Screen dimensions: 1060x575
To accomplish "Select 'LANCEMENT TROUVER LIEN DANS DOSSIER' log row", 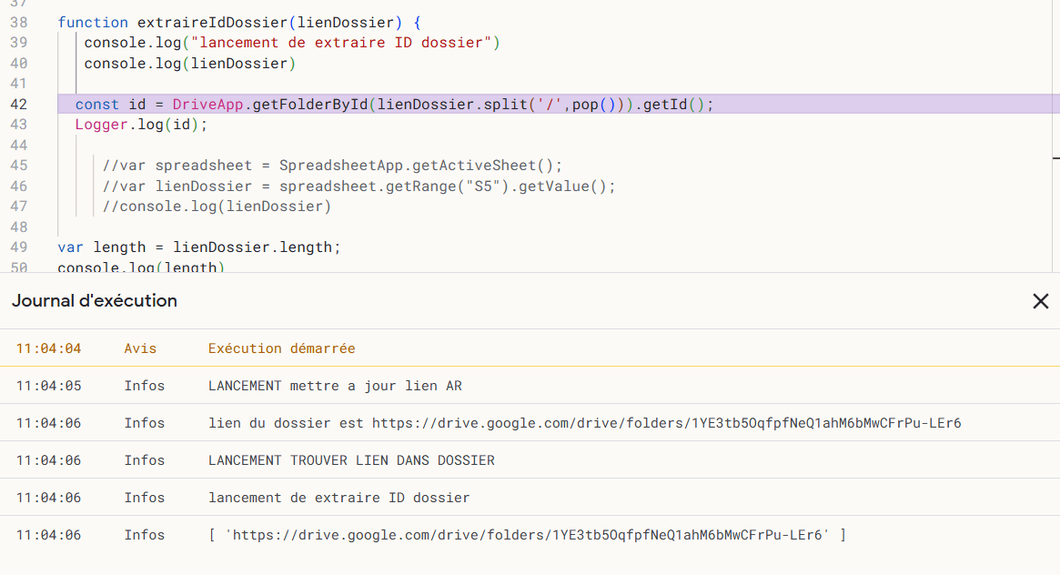I will pos(351,460).
